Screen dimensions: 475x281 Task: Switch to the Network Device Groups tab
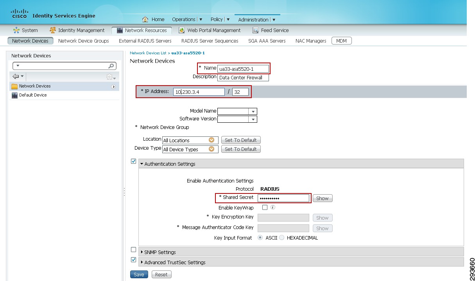point(84,41)
